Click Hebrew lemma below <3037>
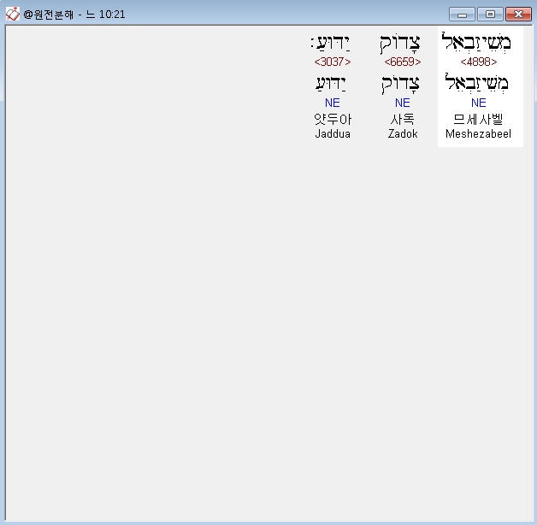Screen dimensions: 537x525 click(x=331, y=84)
